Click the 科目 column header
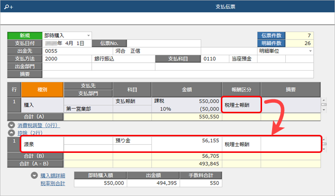This screenshot has width=335, height=196. click(x=132, y=90)
